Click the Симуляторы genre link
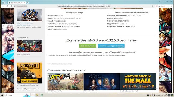The image size is (174, 97). coord(63,18)
